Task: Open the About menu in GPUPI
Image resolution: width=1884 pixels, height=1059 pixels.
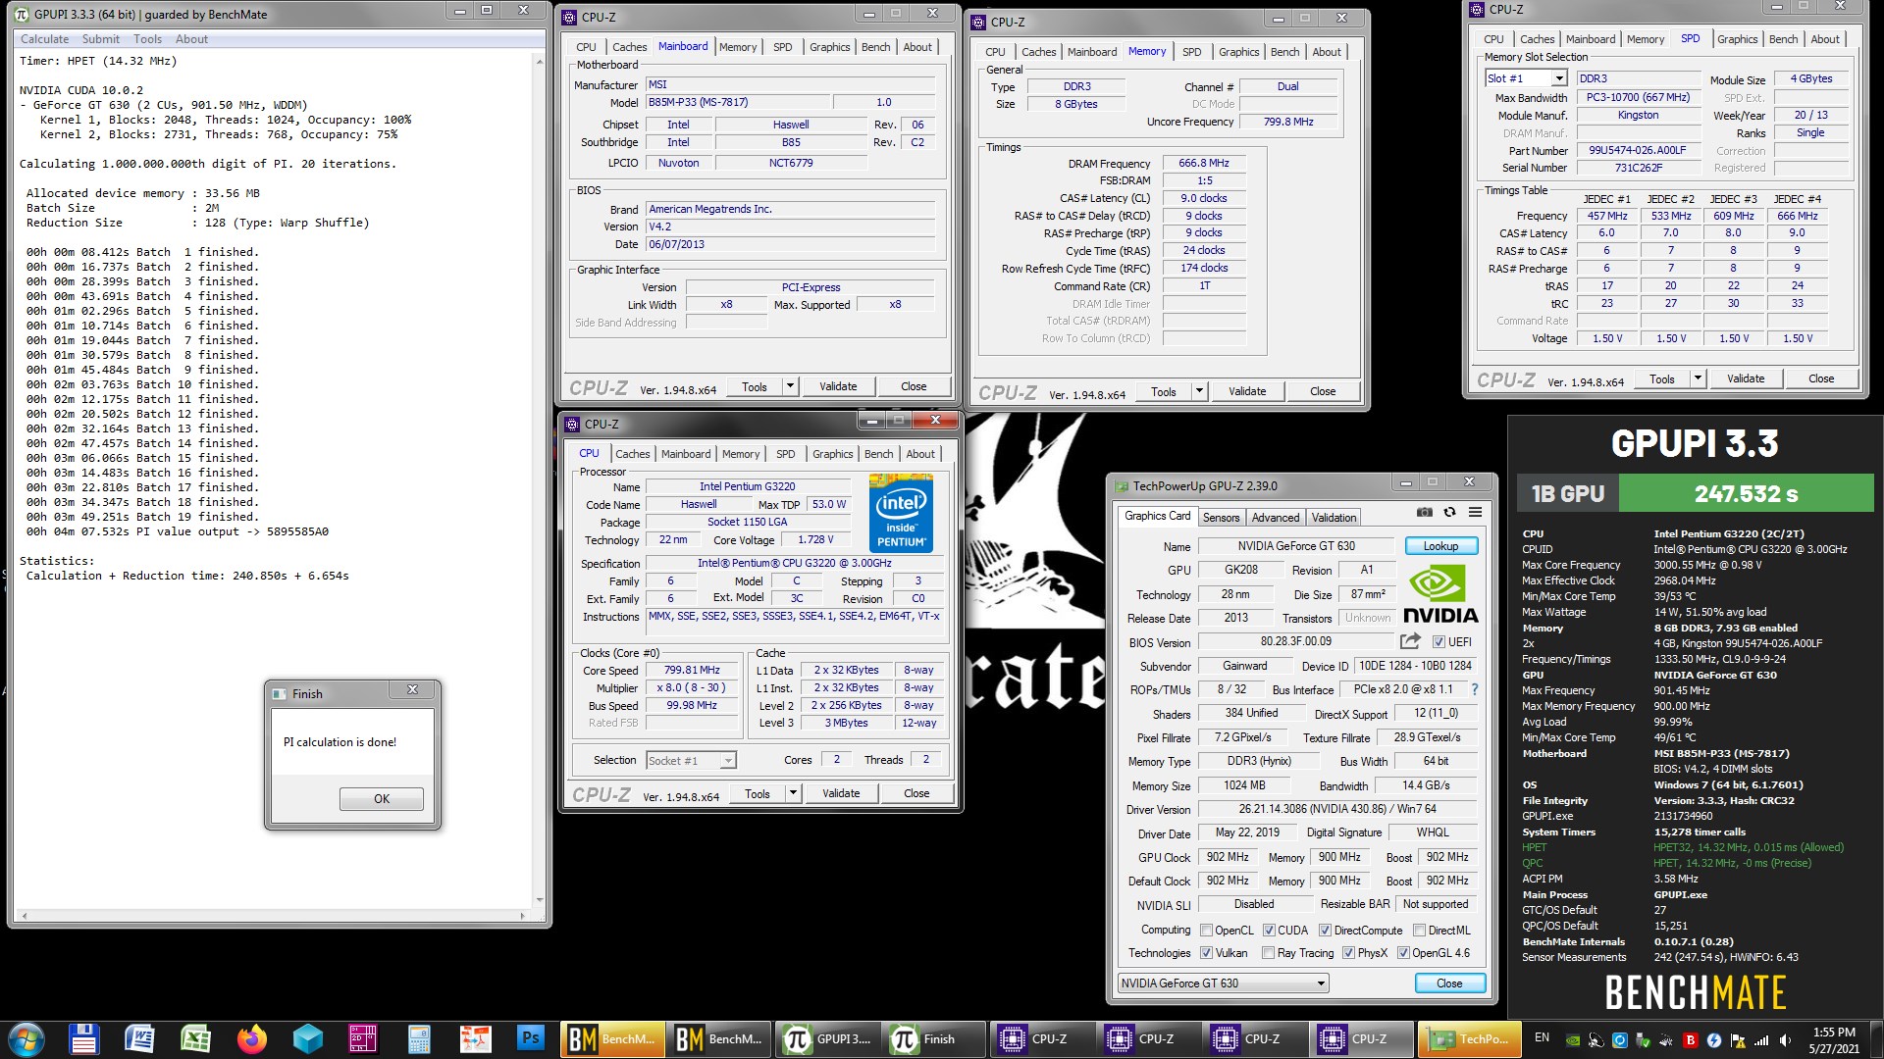Action: point(191,39)
